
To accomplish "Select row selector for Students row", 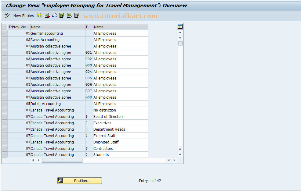I will pyautogui.click(x=5, y=154).
